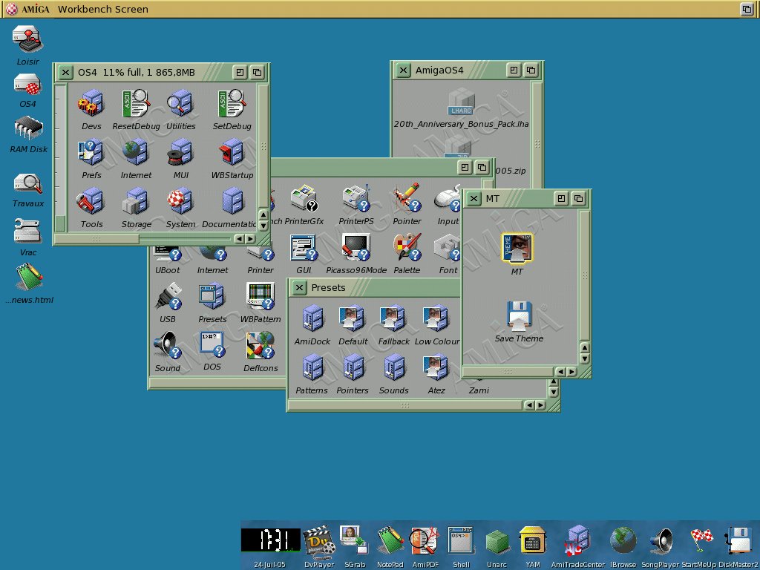Open the RAM Disk desktop icon
Viewport: 760px width, 570px height.
(28, 128)
